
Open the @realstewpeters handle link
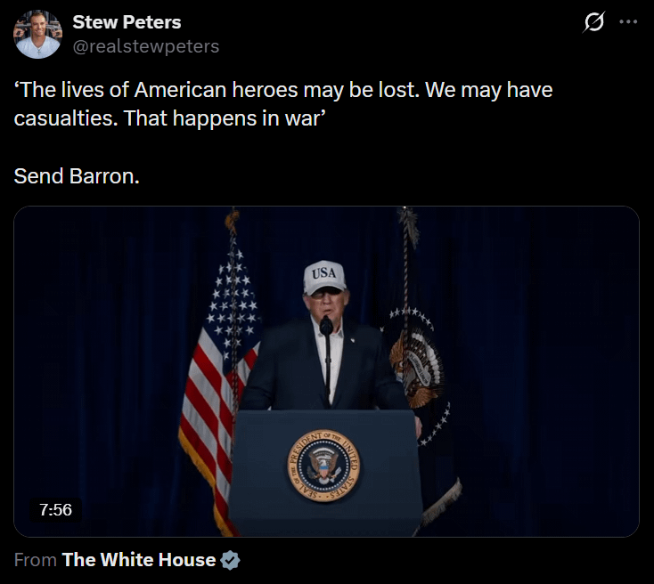(145, 45)
